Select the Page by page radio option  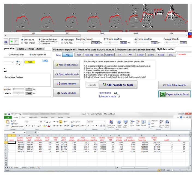tap(22, 43)
